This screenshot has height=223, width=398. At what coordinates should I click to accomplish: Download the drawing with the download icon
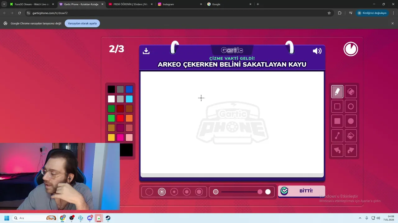click(146, 51)
